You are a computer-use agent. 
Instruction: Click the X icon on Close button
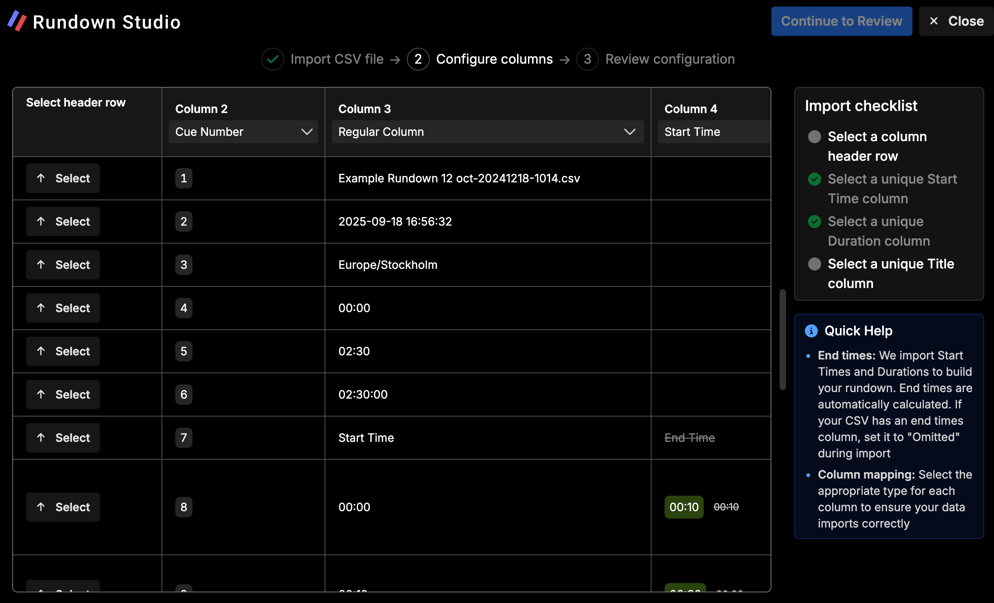(934, 21)
